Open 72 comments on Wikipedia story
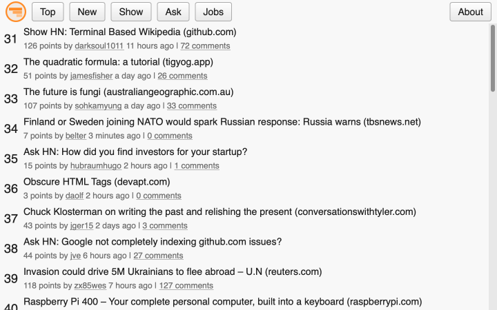 point(206,46)
